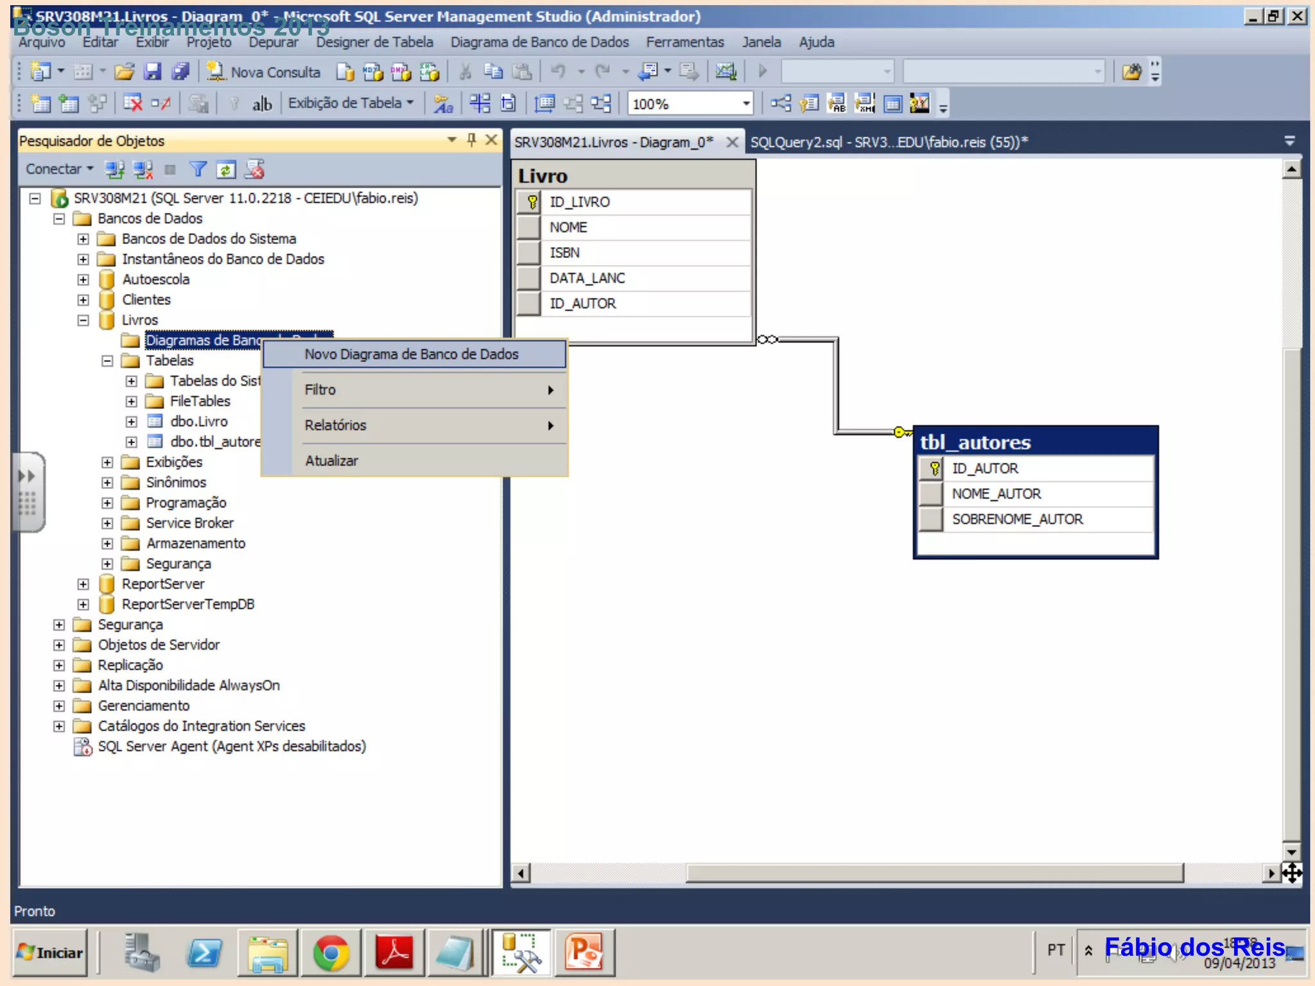Click the Nova Consulta button
Image resolution: width=1315 pixels, height=986 pixels.
265,72
